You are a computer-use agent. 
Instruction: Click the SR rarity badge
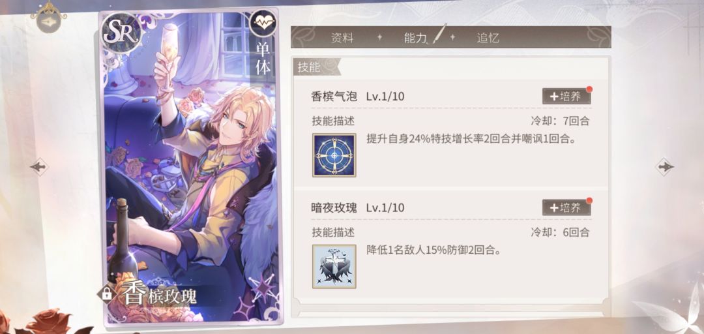(x=122, y=31)
